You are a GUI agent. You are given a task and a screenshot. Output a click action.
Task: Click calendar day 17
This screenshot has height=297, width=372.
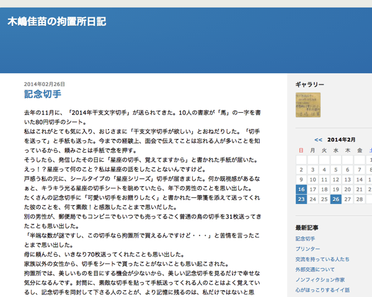(313, 189)
